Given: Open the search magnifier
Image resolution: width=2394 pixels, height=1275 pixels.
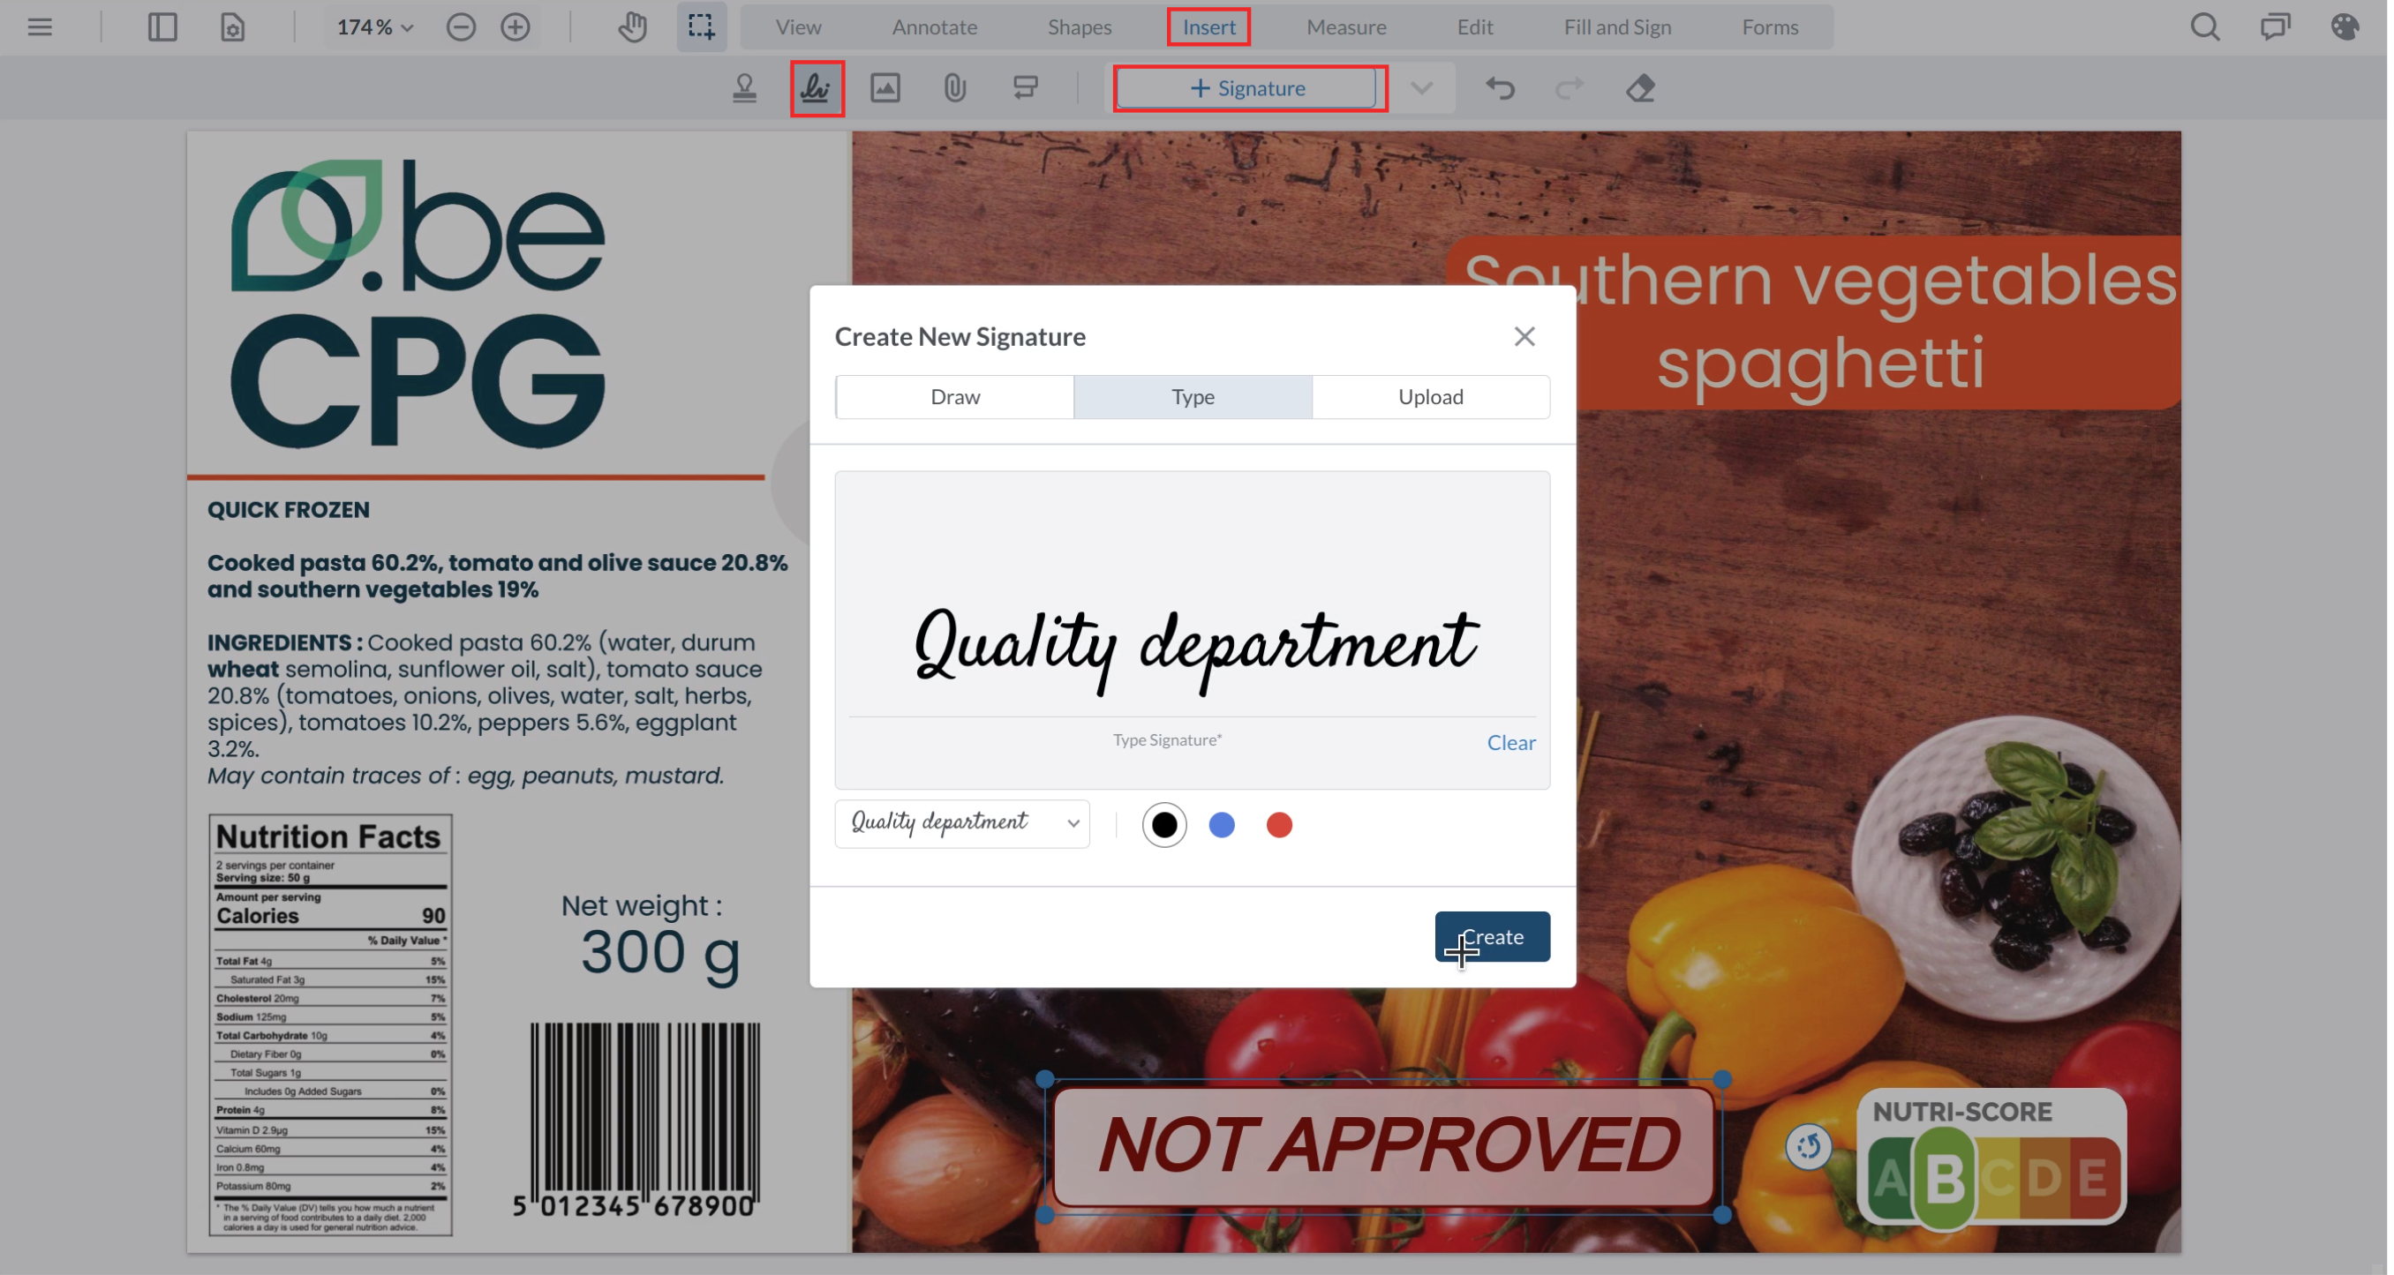Looking at the screenshot, I should [x=2204, y=27].
